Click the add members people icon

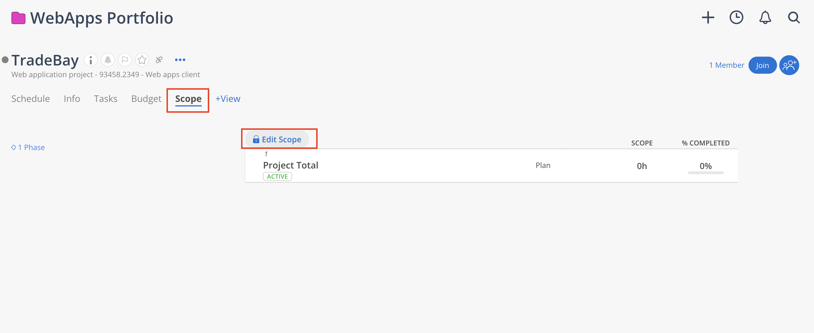tap(789, 65)
